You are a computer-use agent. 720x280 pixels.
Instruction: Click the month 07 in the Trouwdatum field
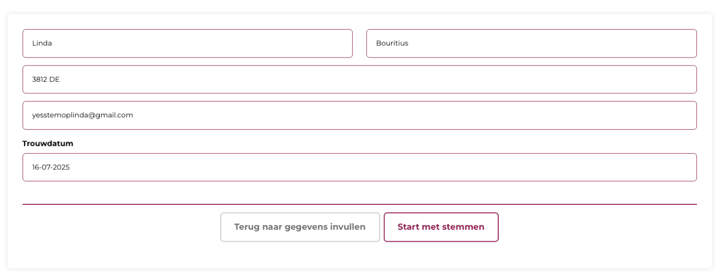coord(46,168)
